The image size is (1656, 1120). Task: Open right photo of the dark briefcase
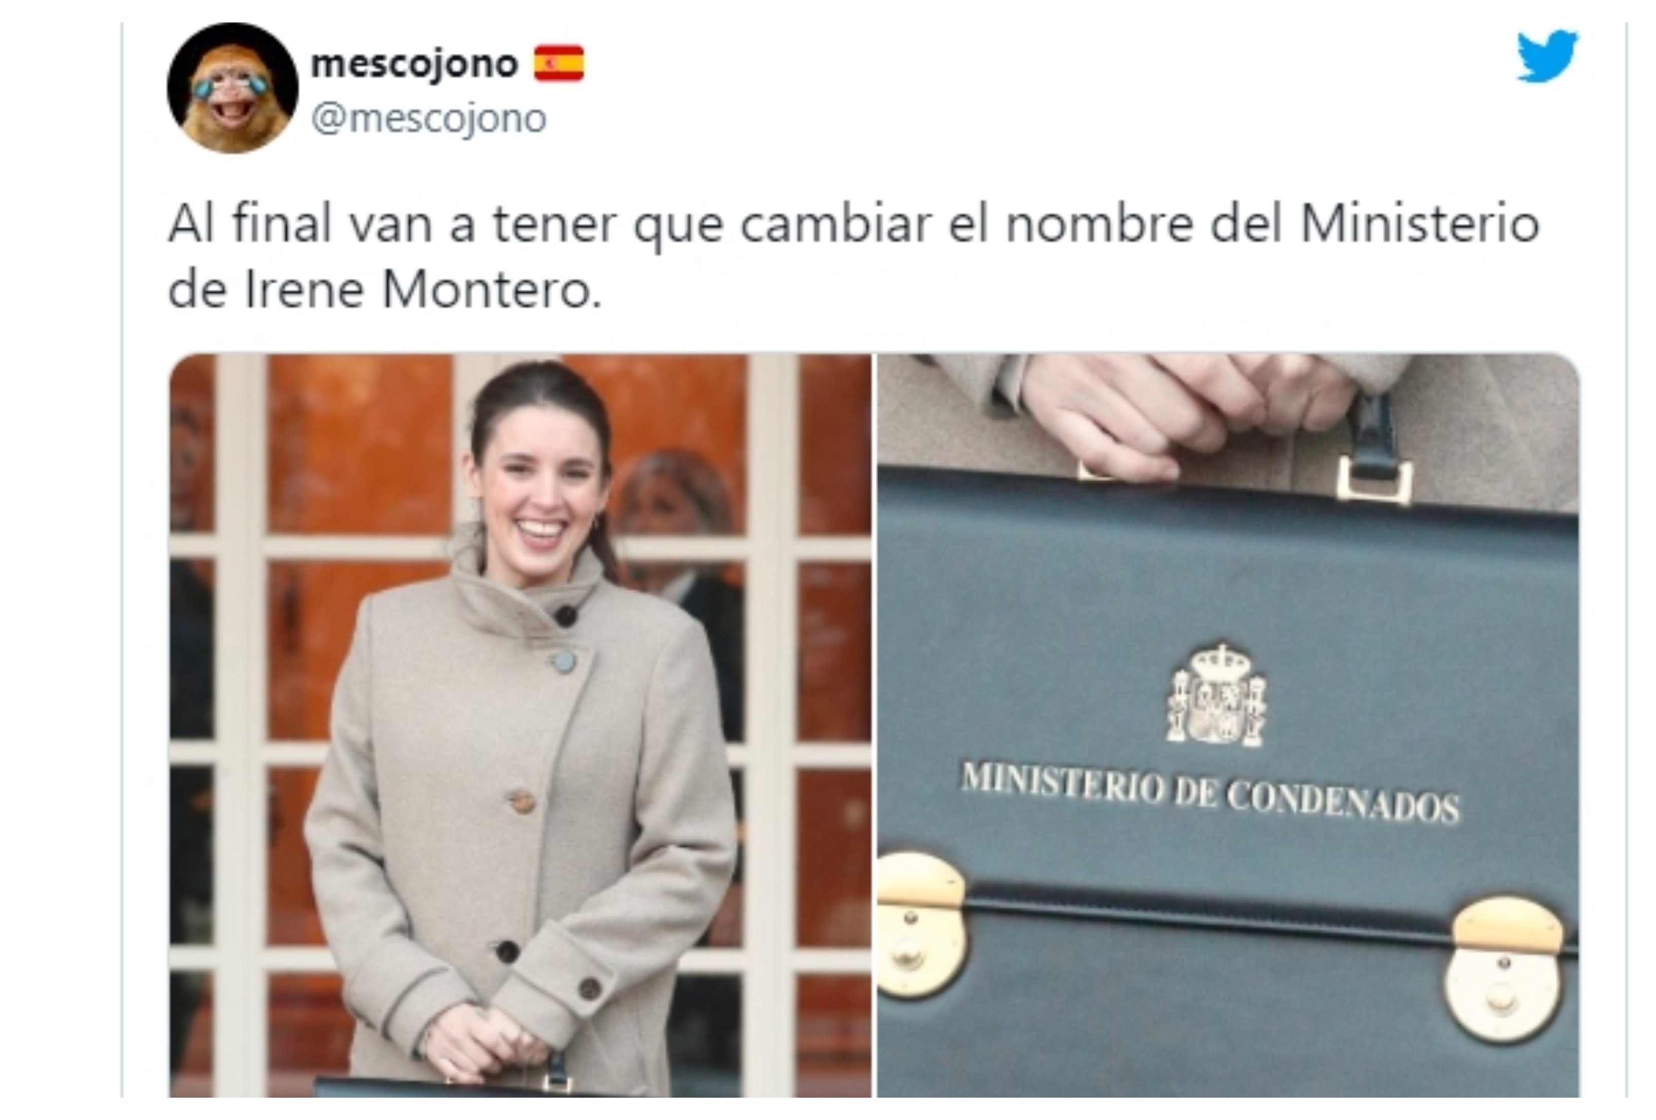coord(1228,725)
